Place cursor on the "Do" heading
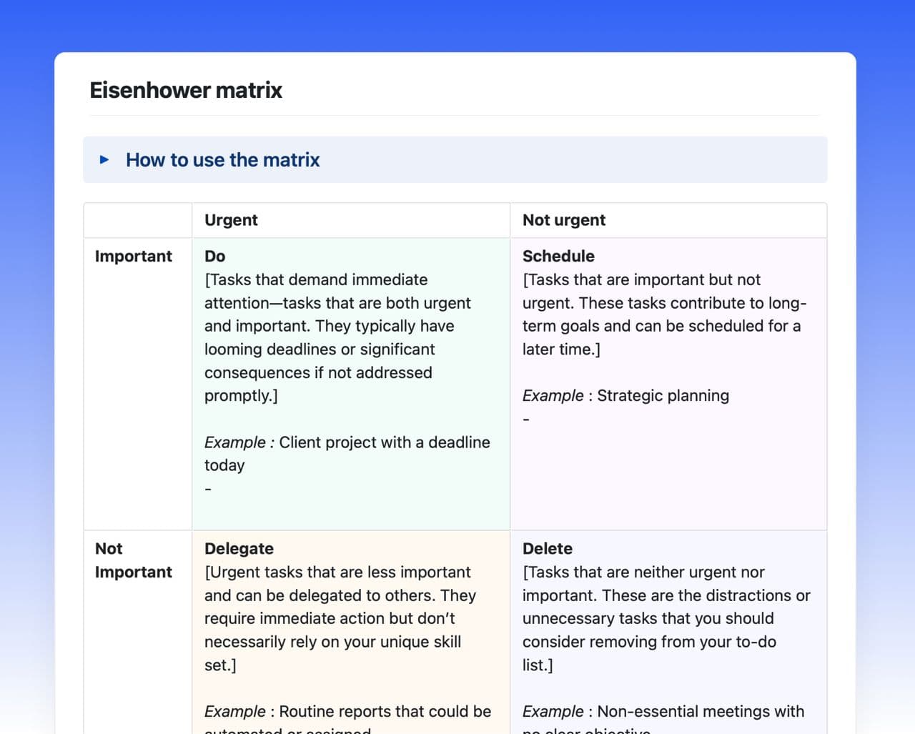 point(214,257)
